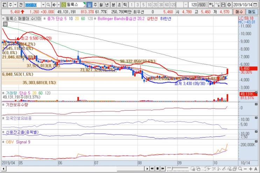Open the volume profile grid icon on chart
The height and width of the screenshot is (173, 260).
5,24
